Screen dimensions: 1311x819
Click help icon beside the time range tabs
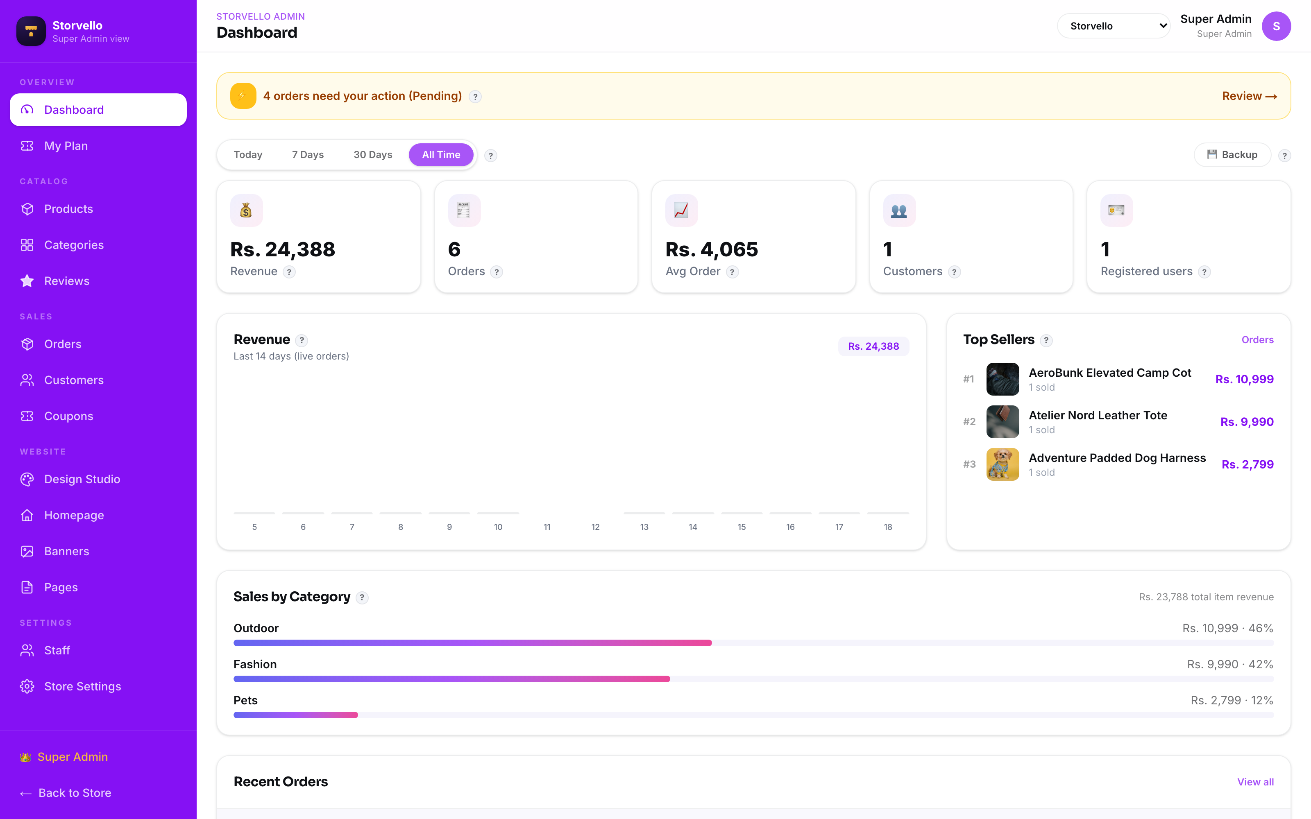point(491,156)
